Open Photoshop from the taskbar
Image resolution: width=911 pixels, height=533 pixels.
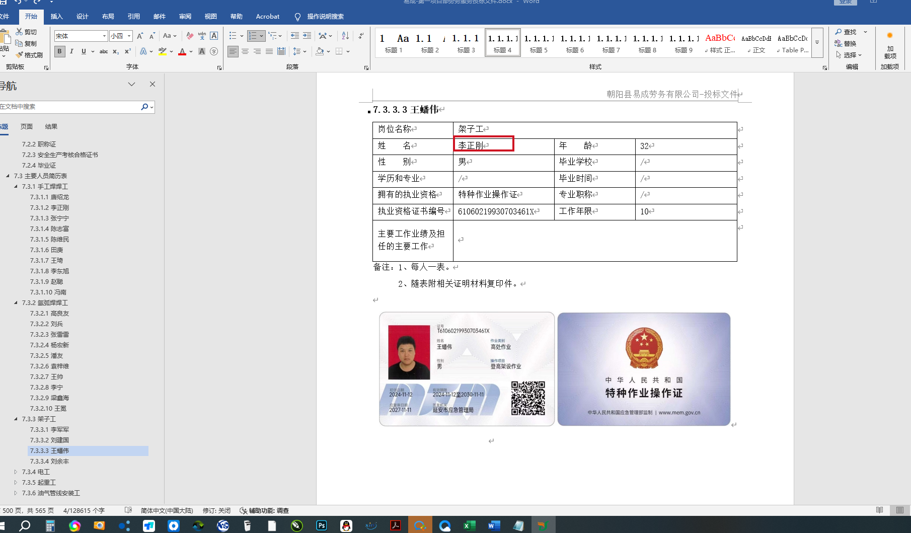pos(321,525)
